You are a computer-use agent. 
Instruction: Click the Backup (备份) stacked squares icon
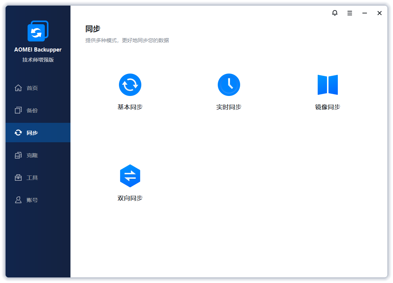point(18,111)
